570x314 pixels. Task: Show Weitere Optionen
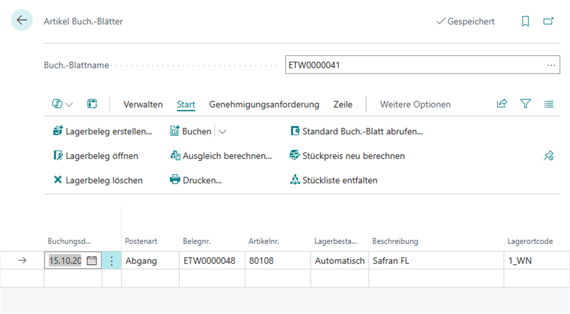(415, 104)
